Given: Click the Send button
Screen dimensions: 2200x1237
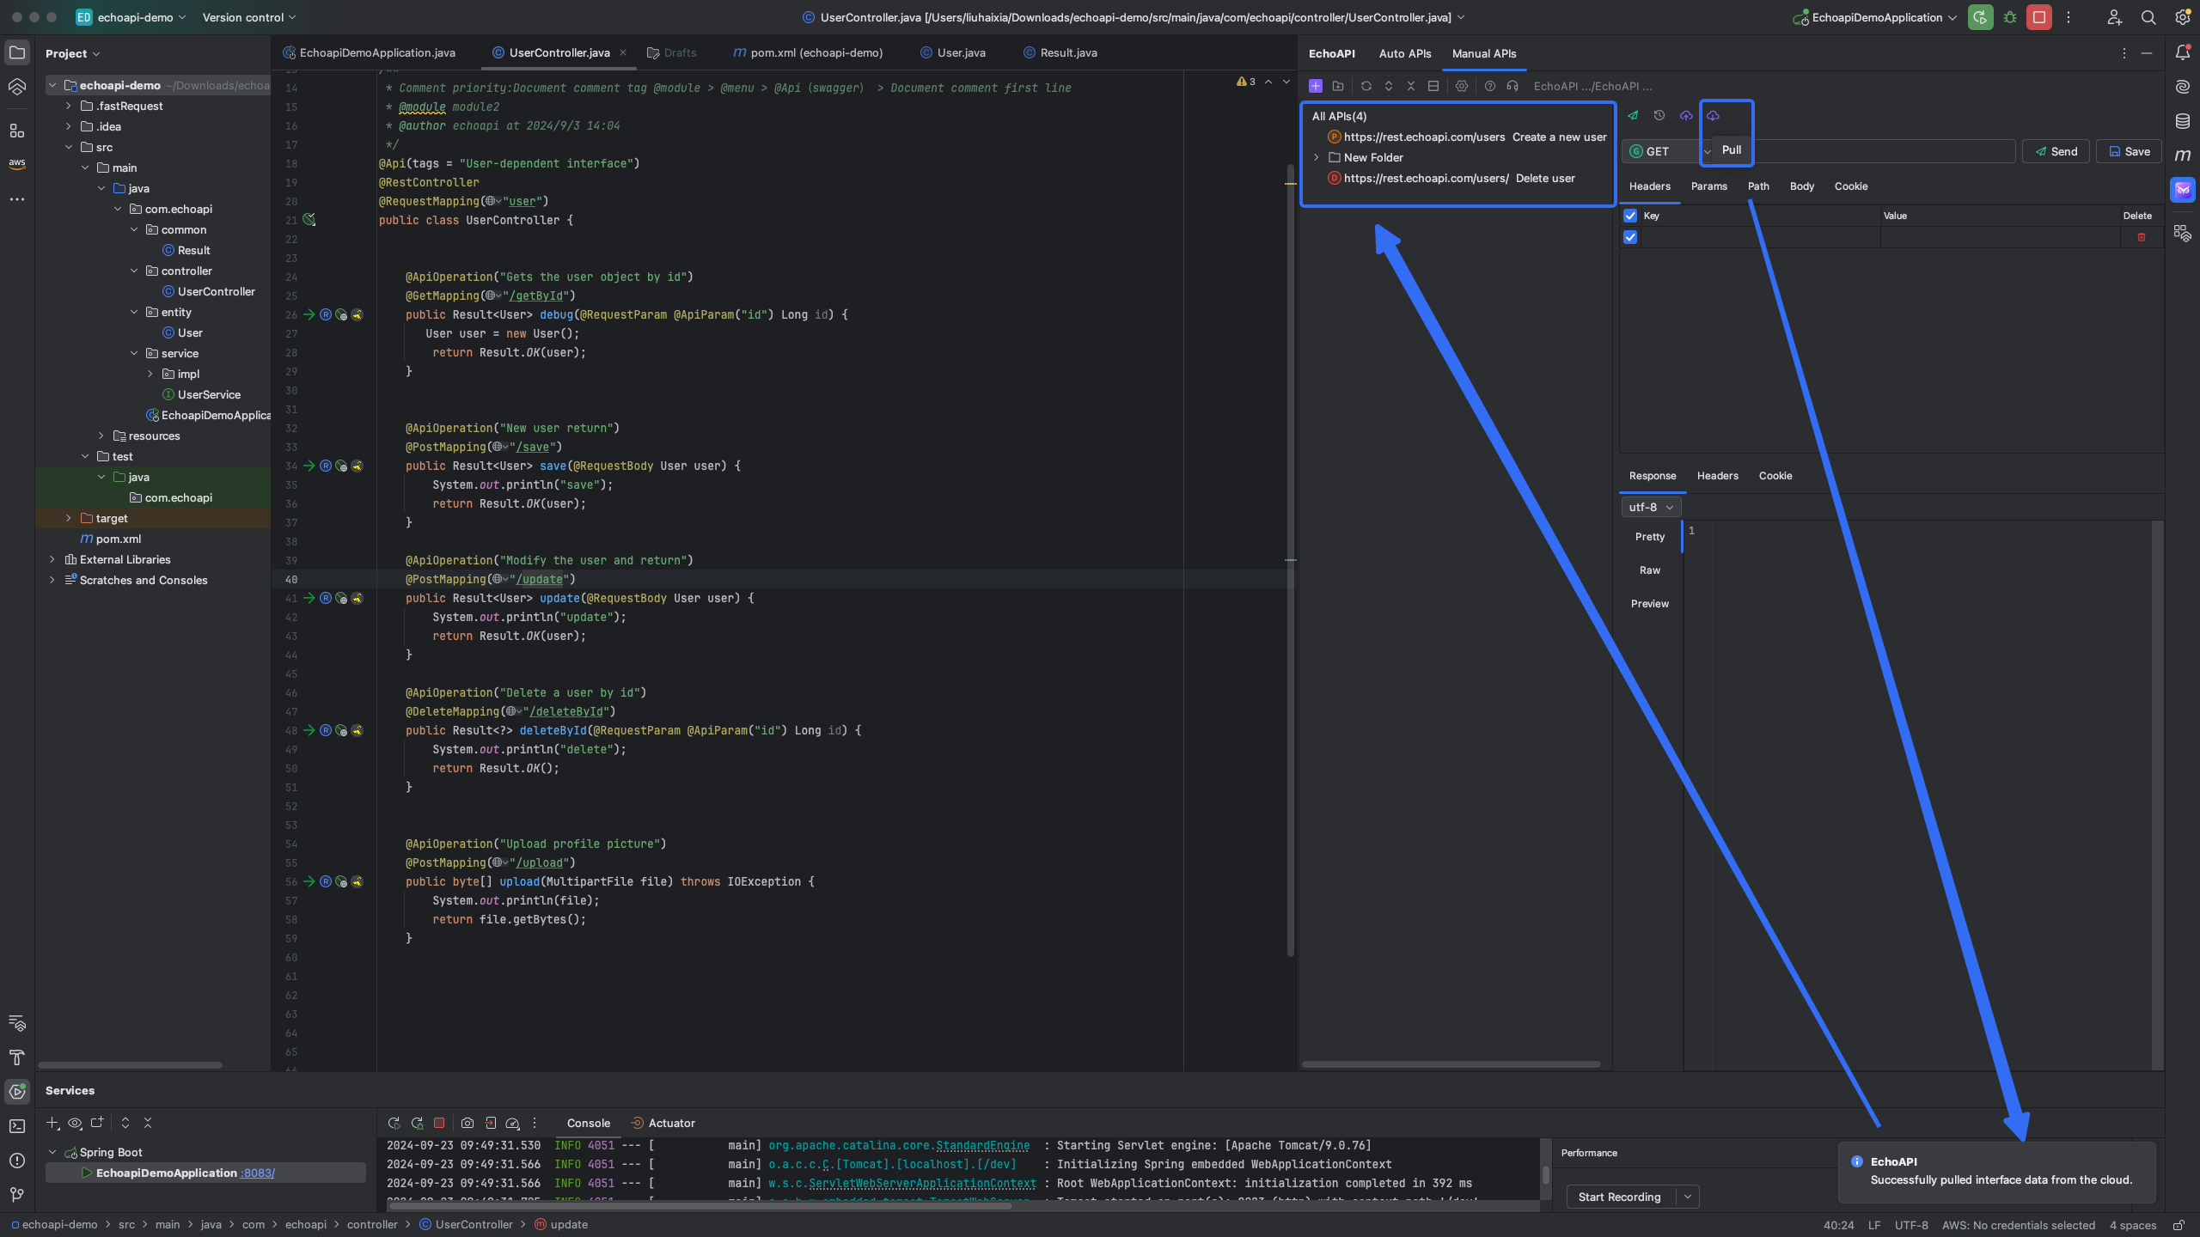Looking at the screenshot, I should pyautogui.click(x=2056, y=151).
